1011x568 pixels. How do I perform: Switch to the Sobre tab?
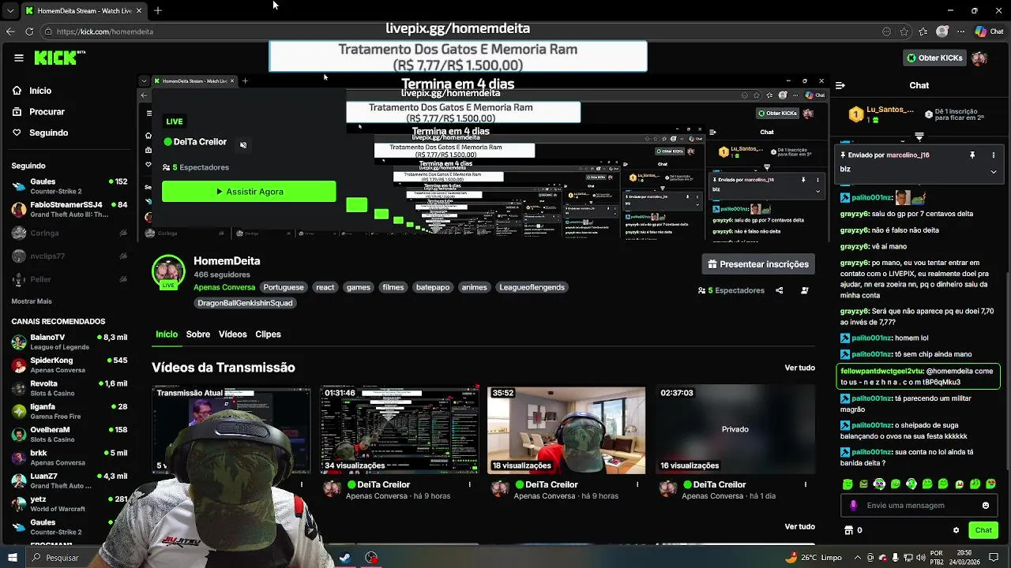tap(197, 334)
